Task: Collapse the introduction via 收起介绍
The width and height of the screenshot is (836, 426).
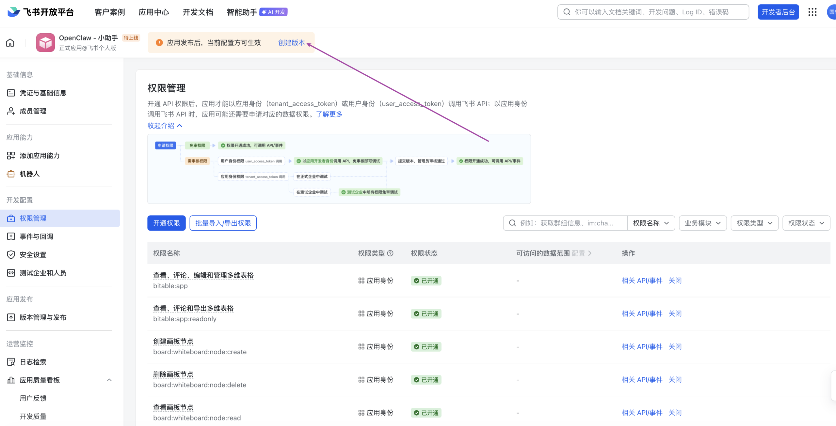Action: pyautogui.click(x=165, y=126)
